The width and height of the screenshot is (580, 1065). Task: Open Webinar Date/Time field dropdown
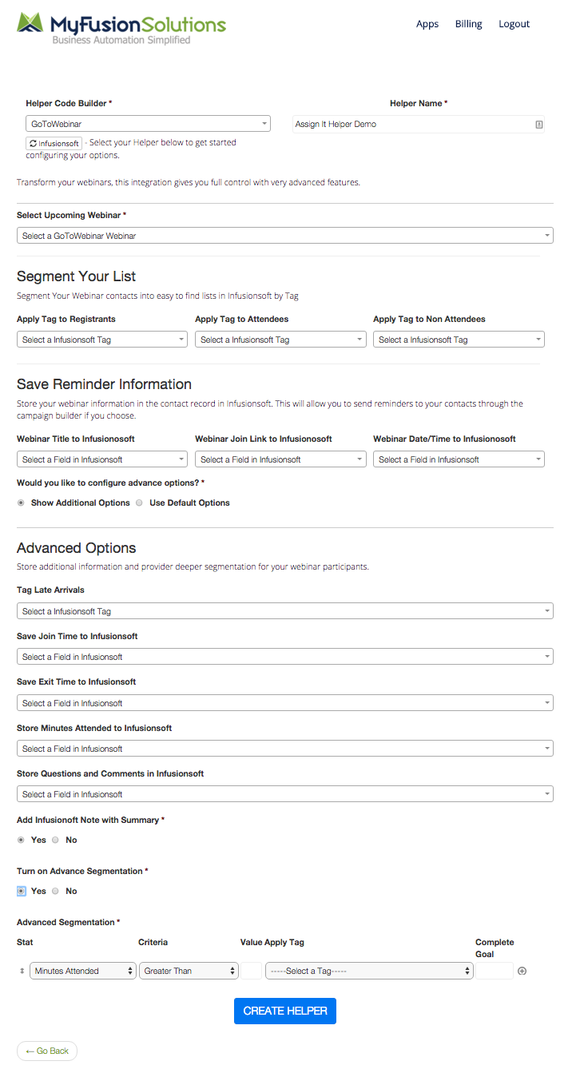(x=459, y=459)
